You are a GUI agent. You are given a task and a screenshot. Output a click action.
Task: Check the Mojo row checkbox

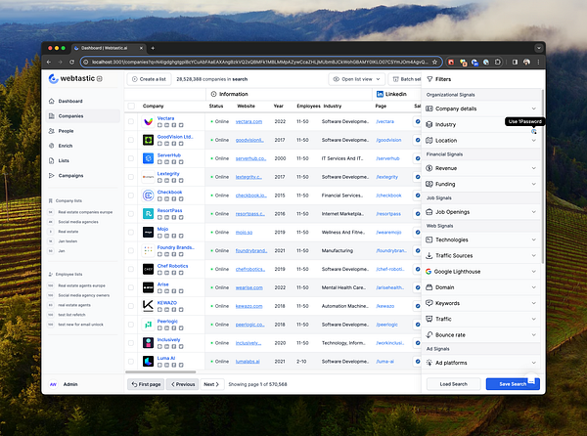tap(131, 233)
